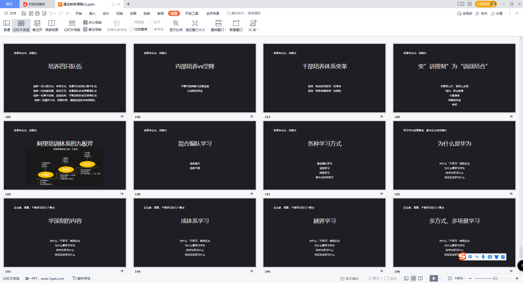This screenshot has height=283, width=523.
Task: Start slideshow from status bar play button
Action: click(x=434, y=278)
